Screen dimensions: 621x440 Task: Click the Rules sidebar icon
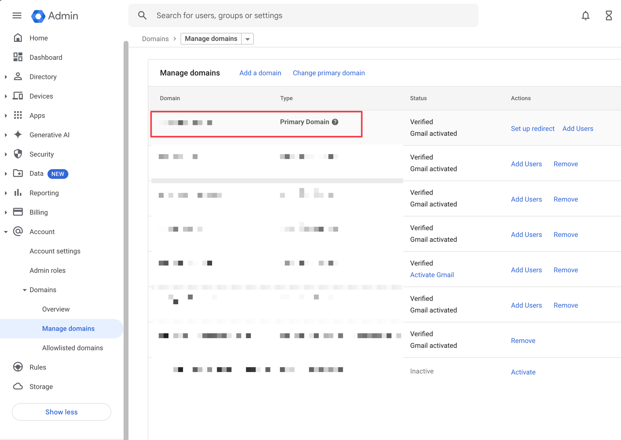coord(18,367)
